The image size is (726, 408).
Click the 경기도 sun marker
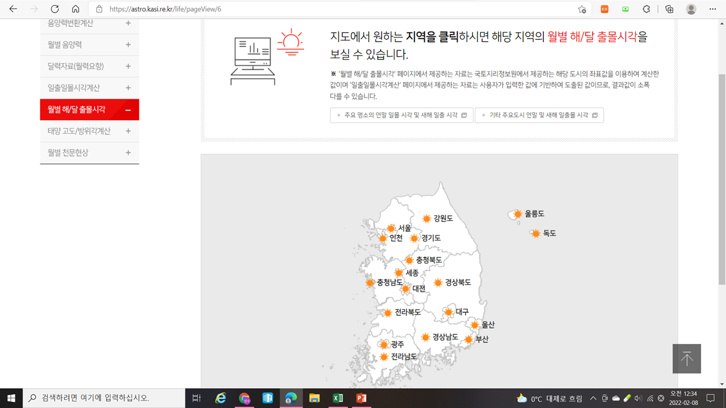tap(415, 238)
